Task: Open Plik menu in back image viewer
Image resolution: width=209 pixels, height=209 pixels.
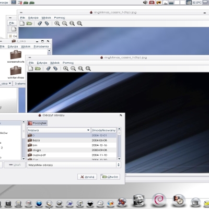Action: point(22,18)
